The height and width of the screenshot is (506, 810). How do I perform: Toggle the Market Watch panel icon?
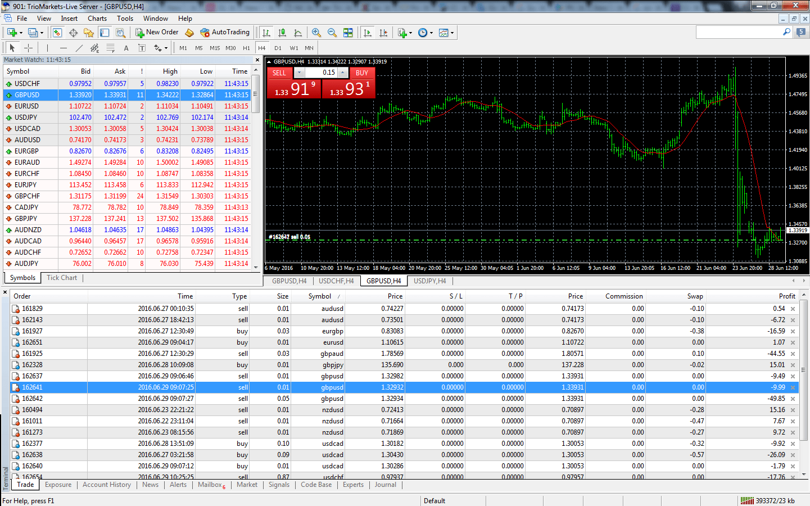click(x=57, y=33)
